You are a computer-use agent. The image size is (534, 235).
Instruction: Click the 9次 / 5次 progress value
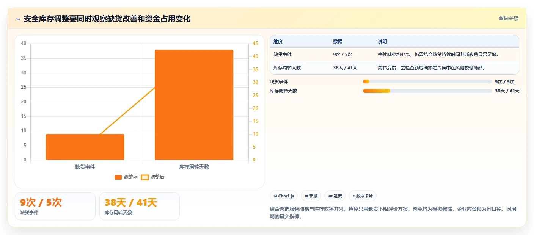tap(505, 81)
